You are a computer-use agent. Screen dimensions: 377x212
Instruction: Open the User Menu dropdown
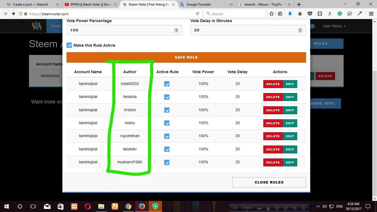point(334,26)
